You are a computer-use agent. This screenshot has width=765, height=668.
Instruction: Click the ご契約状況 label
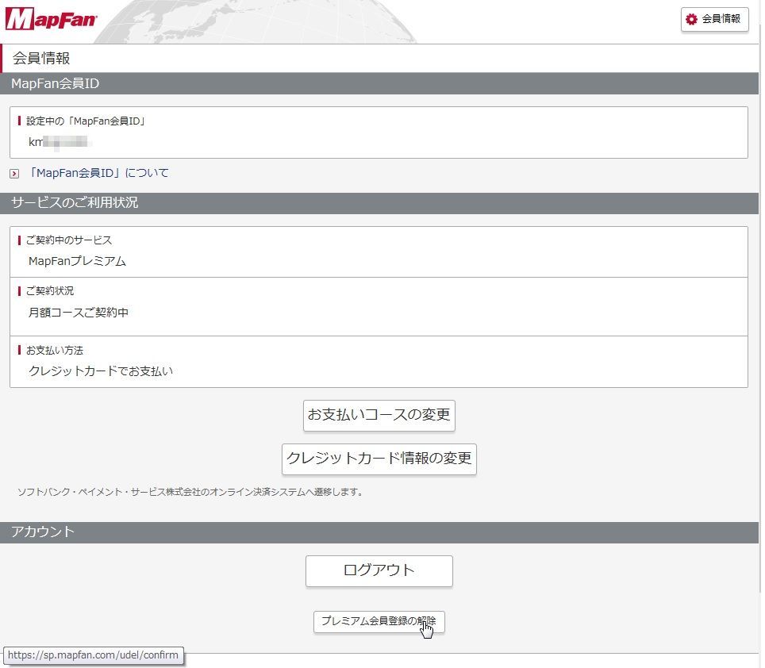(50, 291)
